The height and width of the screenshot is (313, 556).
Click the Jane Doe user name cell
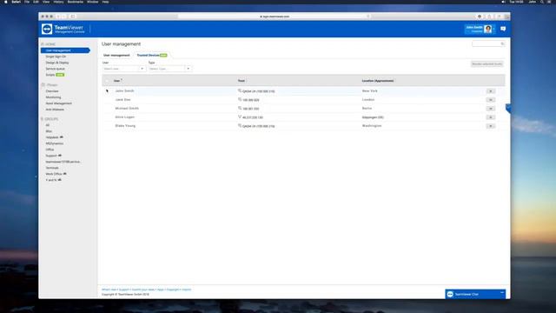122,100
